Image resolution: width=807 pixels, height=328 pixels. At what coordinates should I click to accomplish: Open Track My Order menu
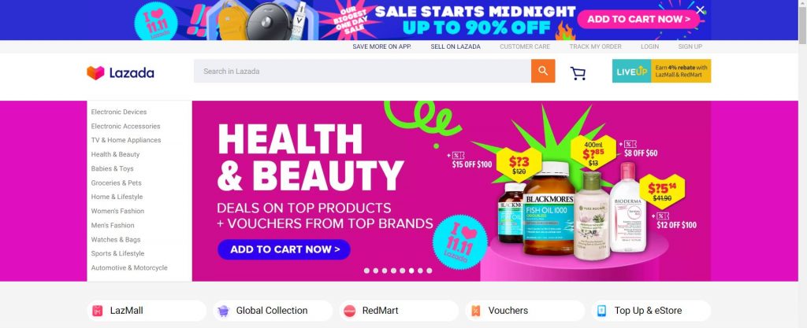pos(596,46)
